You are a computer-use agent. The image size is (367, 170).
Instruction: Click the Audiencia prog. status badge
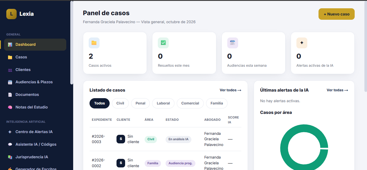180,163
